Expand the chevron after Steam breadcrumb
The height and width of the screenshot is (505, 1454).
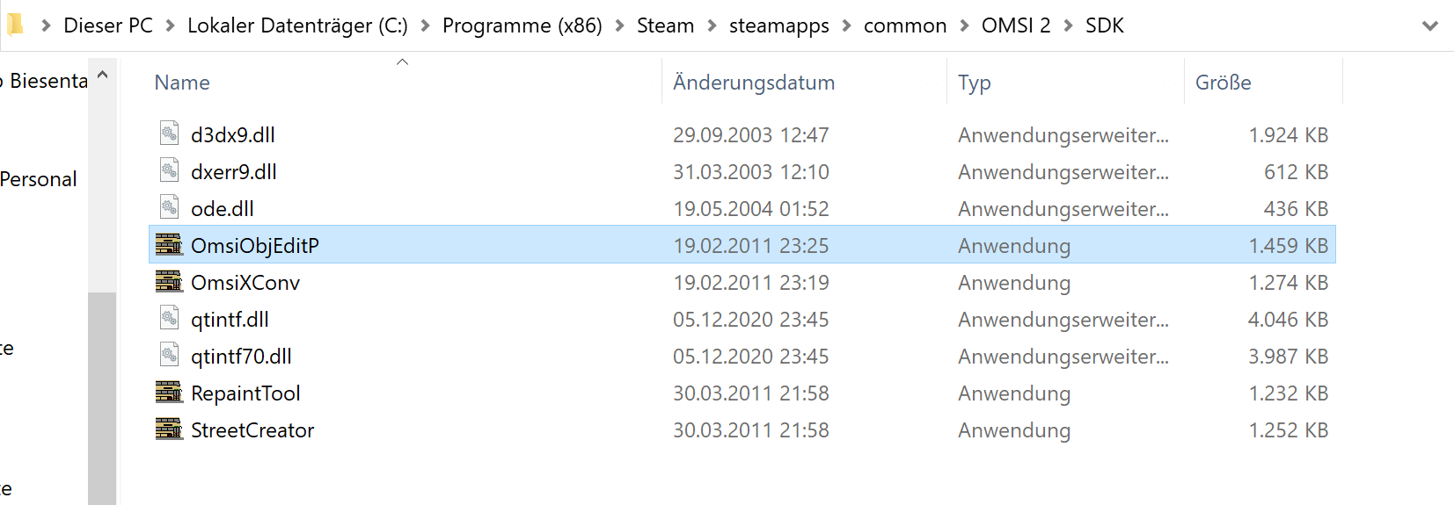(712, 26)
